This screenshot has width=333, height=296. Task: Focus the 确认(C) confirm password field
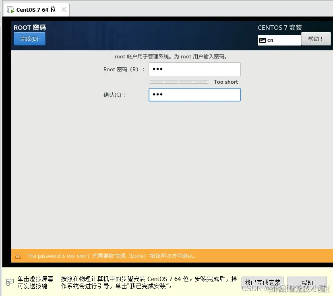pos(194,95)
